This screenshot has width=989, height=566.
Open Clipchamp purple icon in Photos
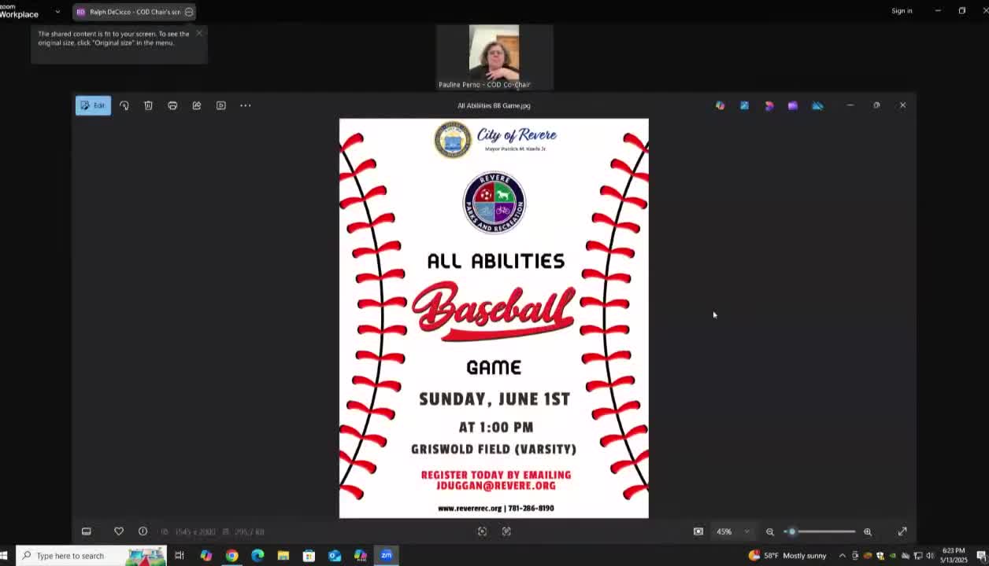[793, 105]
